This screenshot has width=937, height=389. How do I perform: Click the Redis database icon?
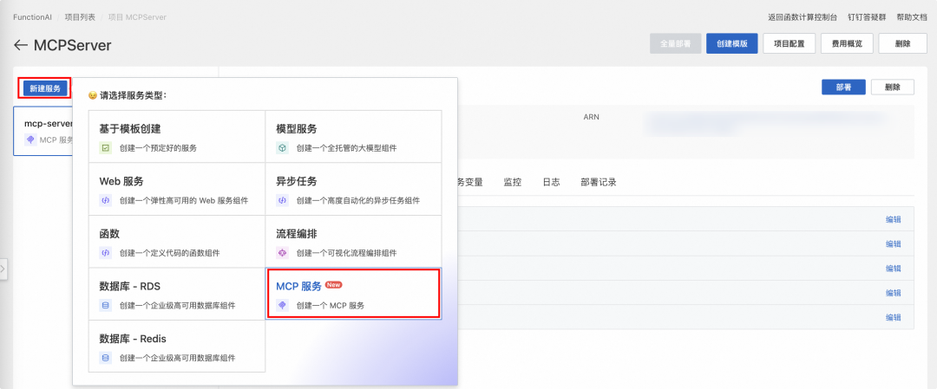106,358
